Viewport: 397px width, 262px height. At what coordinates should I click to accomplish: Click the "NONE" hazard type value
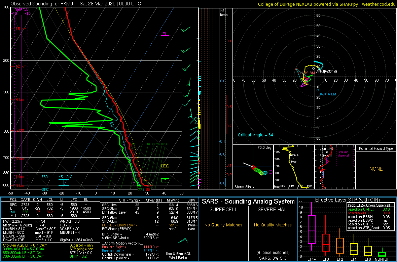[x=375, y=169]
